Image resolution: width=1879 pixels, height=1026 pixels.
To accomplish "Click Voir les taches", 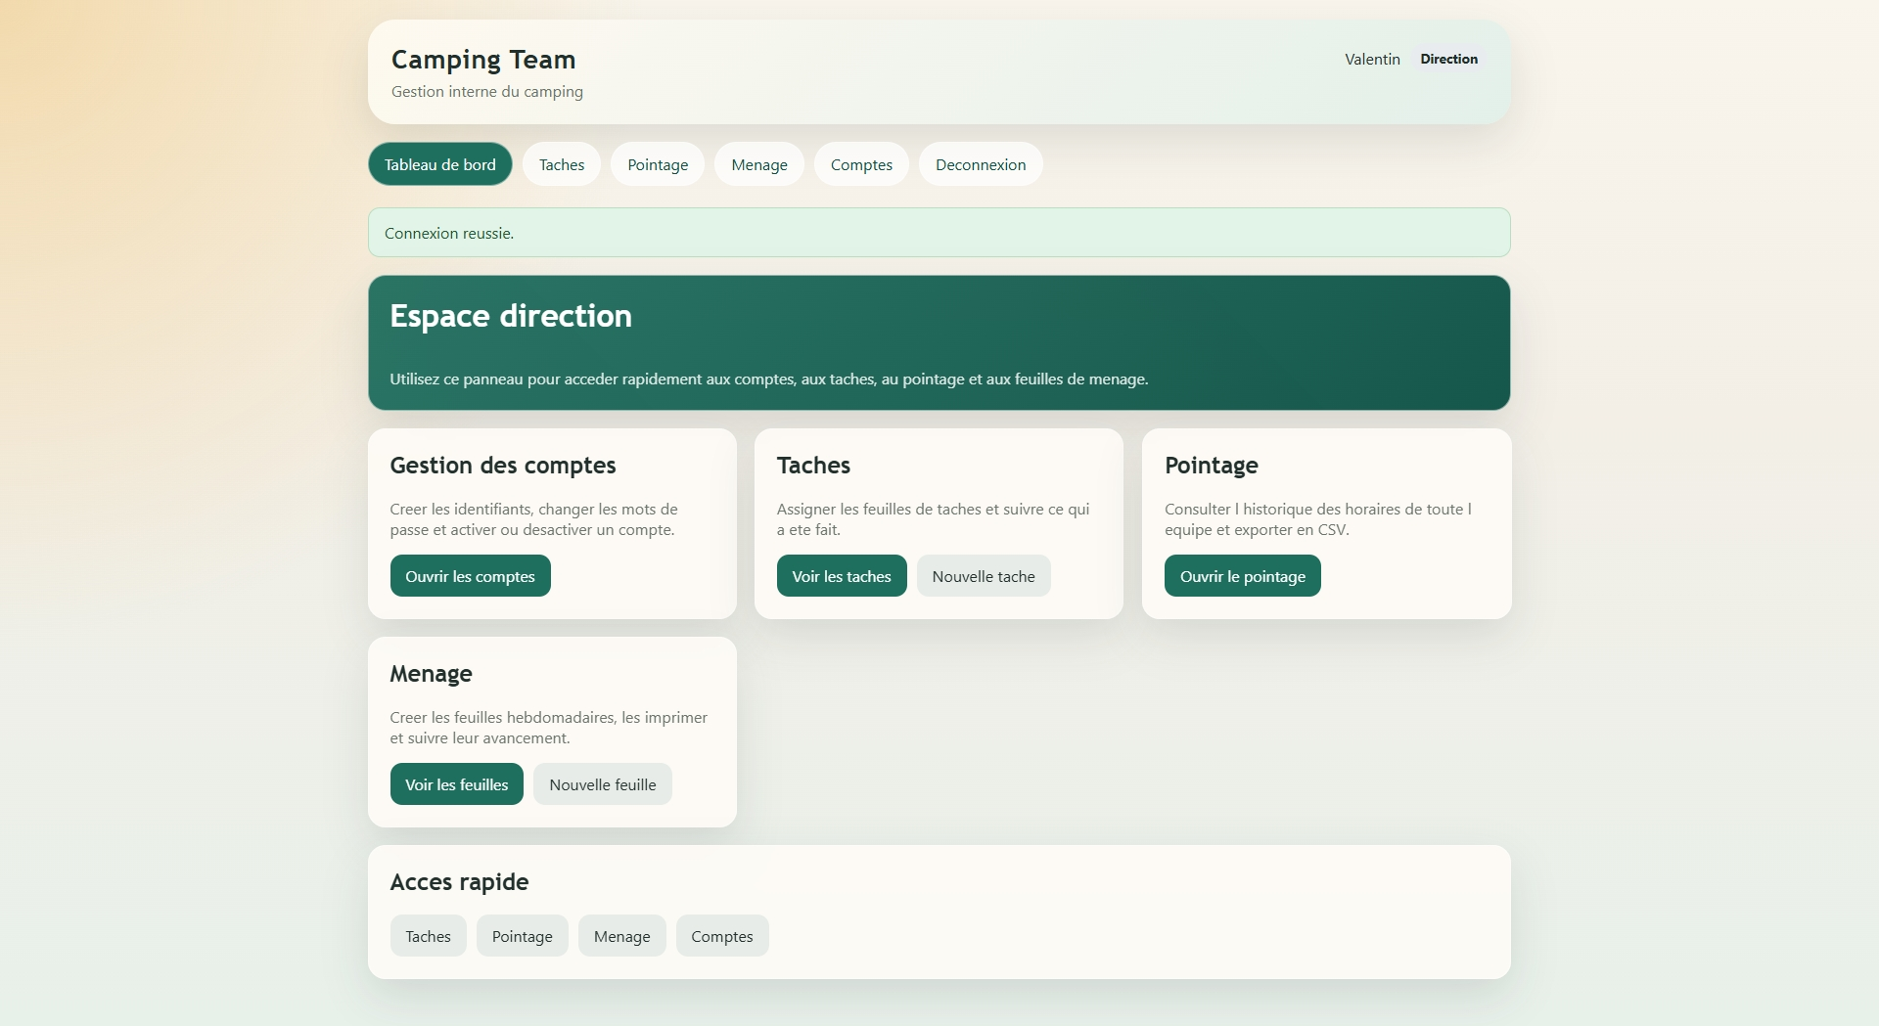I will [x=841, y=575].
